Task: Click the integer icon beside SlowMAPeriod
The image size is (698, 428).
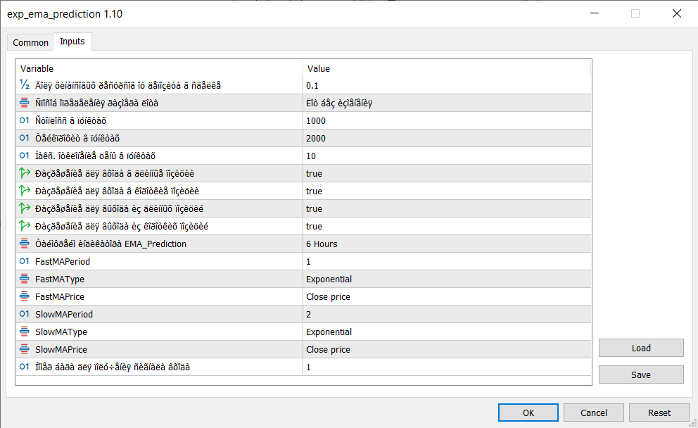Action: [x=25, y=314]
